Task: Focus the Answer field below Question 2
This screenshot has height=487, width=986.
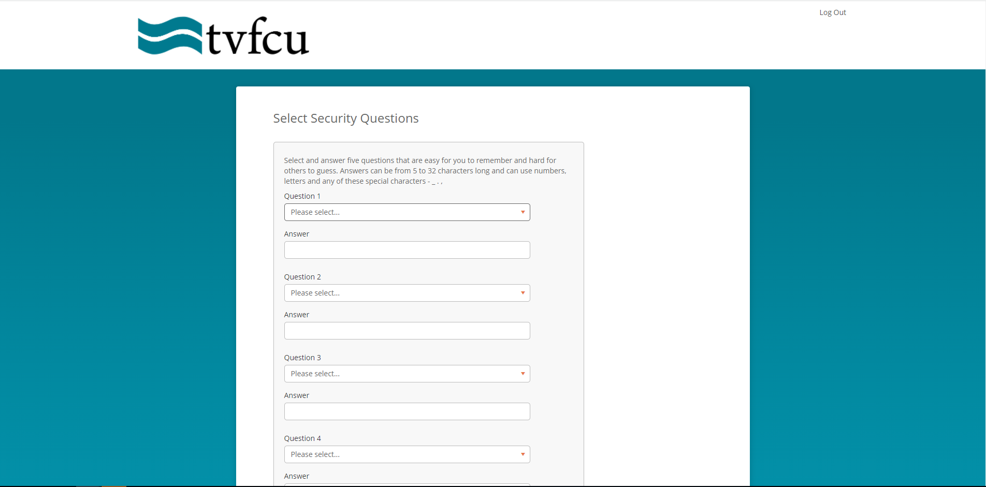Action: (407, 331)
